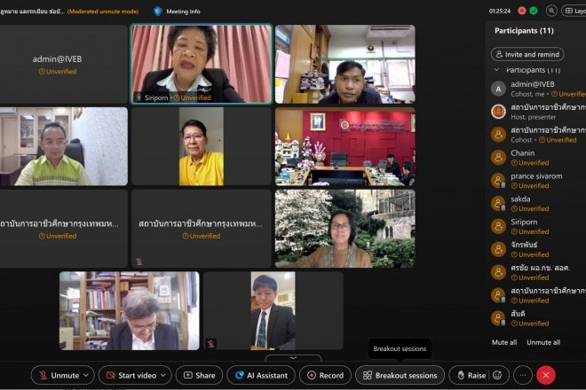This screenshot has width=586, height=390.
Task: Click สันติ's avatar icon
Action: pos(498,318)
